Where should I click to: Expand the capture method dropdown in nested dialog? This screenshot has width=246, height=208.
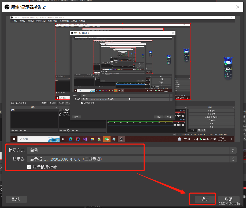coord(126,96)
